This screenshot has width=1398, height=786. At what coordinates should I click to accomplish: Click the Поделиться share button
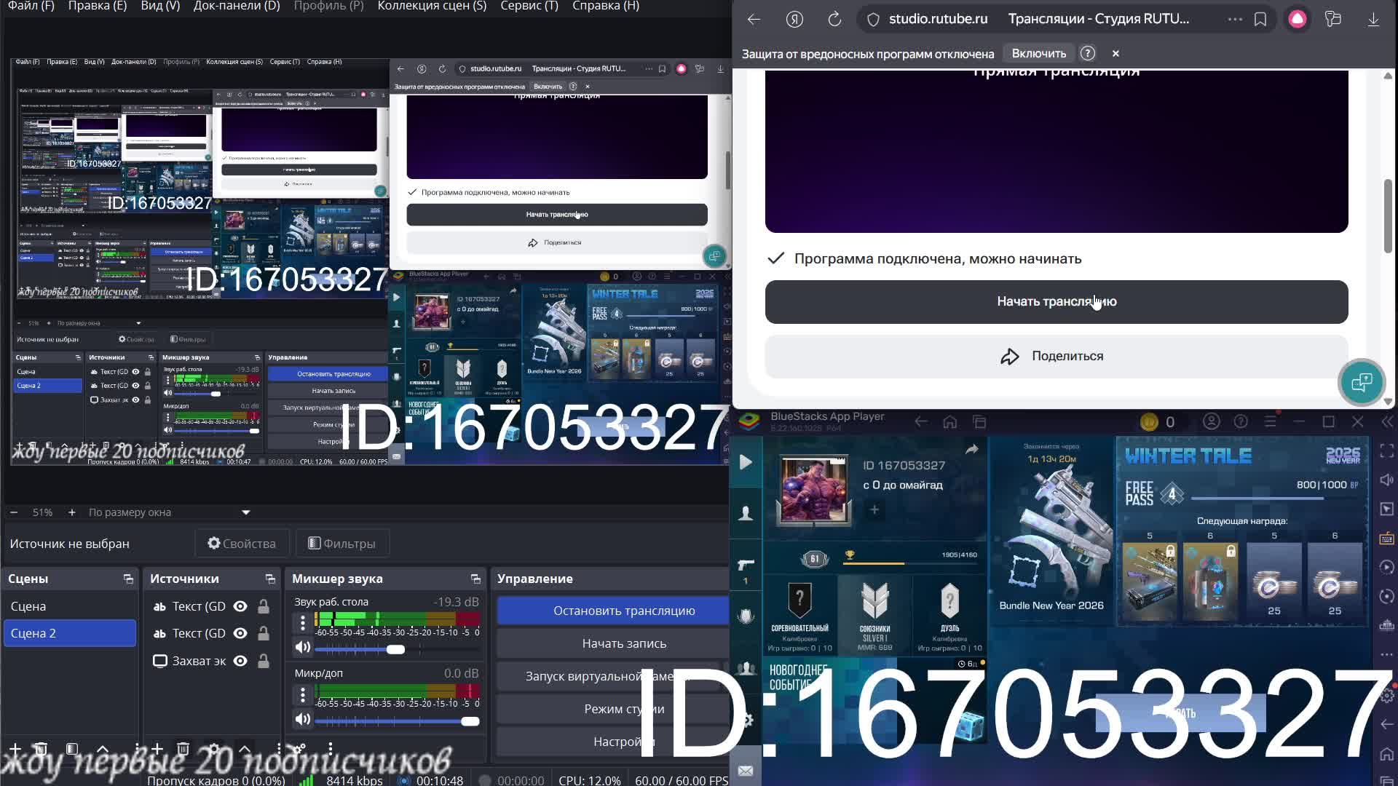(x=1056, y=357)
